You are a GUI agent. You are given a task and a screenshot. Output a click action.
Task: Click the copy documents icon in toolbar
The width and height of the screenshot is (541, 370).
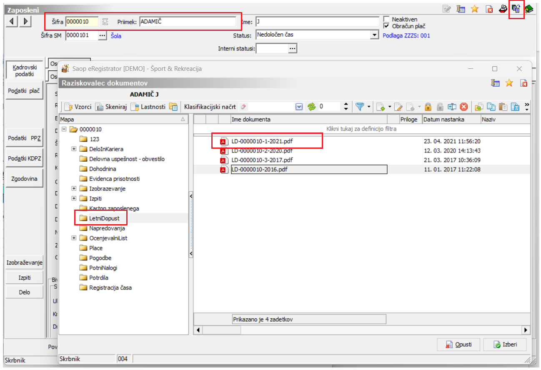(491, 107)
